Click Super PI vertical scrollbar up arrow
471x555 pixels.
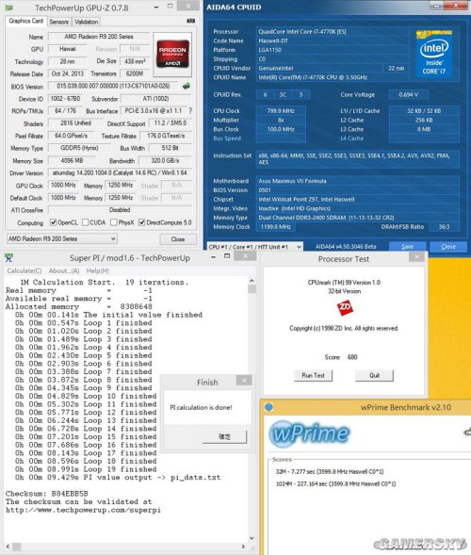coord(252,281)
